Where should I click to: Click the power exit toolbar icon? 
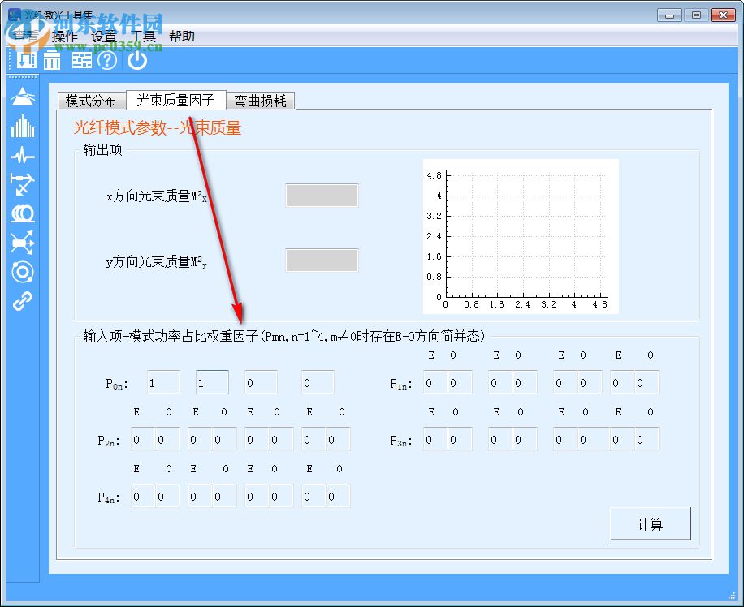[137, 61]
